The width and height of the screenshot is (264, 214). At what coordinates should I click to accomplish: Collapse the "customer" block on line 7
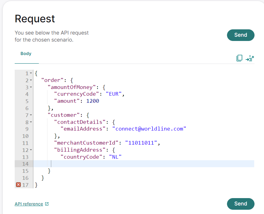[x=31, y=115]
